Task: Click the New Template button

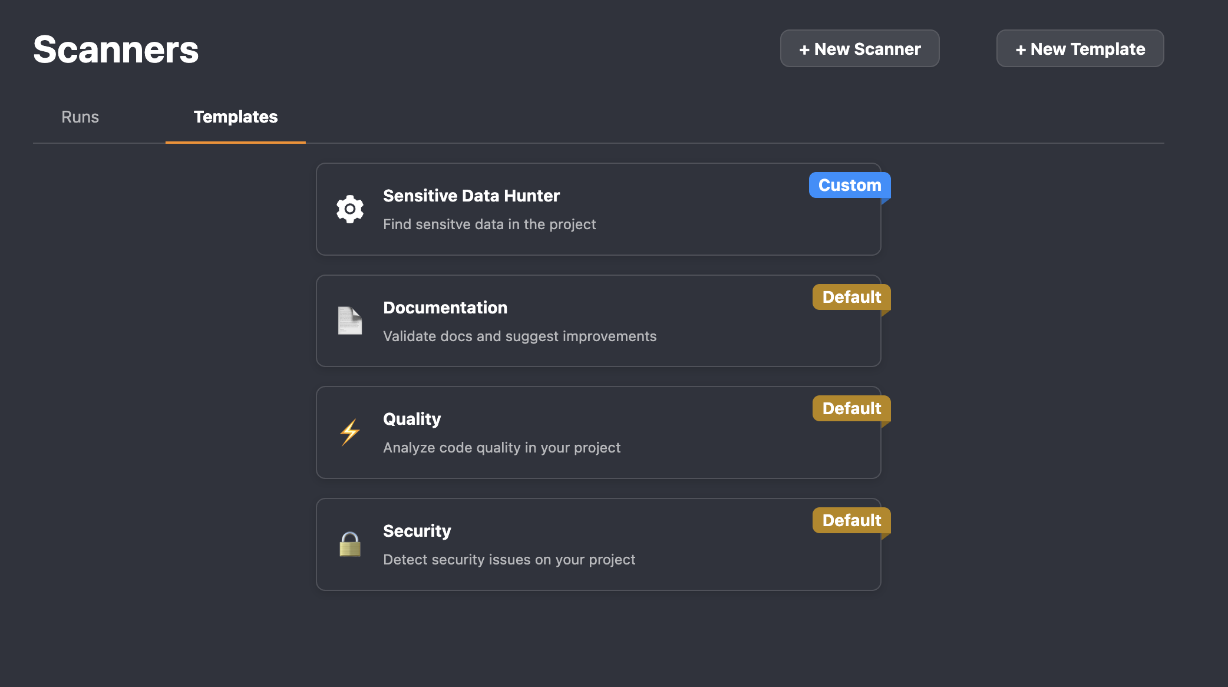Action: [1080, 48]
